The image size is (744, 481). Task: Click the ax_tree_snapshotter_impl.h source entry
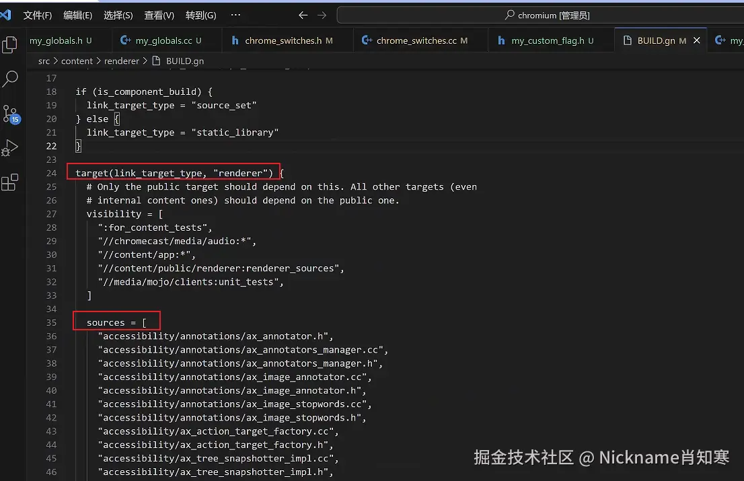[x=215, y=472]
